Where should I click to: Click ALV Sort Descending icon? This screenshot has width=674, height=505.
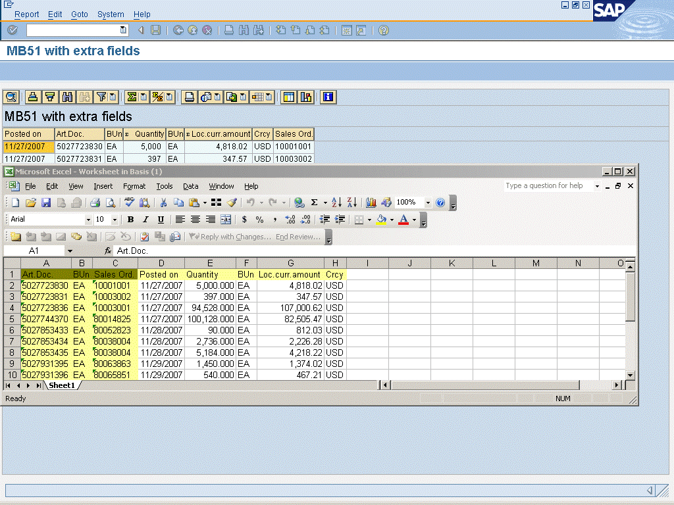tap(50, 97)
